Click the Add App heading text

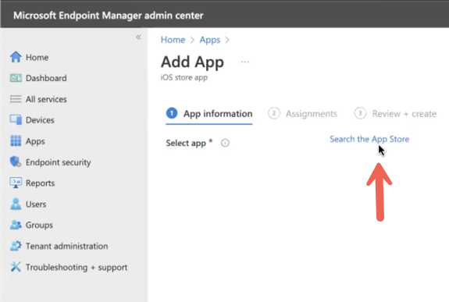tap(192, 62)
